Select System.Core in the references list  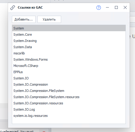69,34
